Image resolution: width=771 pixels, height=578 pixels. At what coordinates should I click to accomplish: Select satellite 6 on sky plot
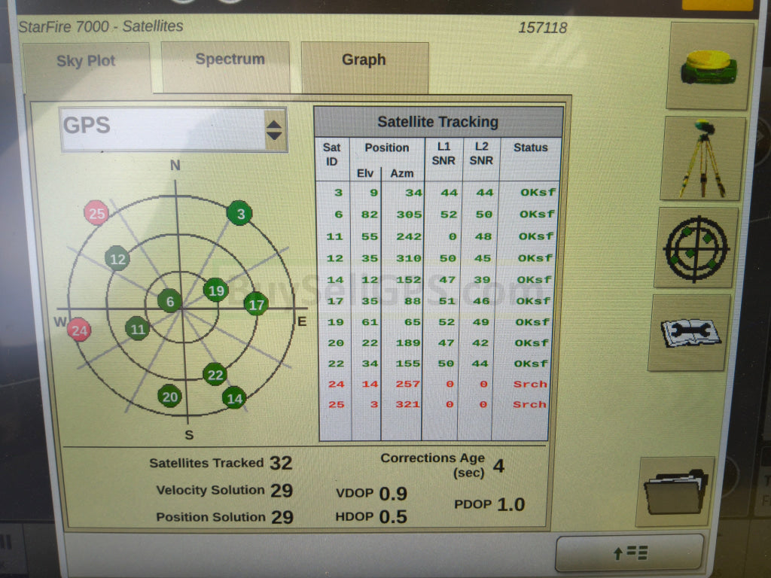click(x=169, y=301)
